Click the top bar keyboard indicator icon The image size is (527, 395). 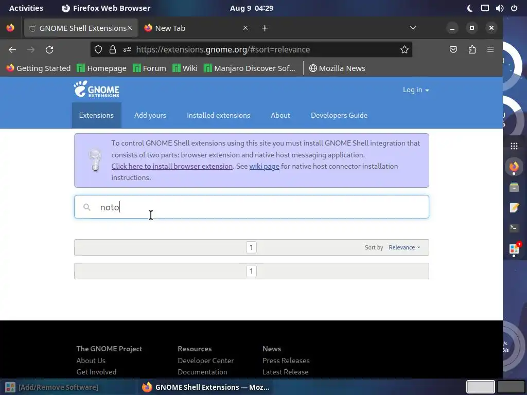pos(485,8)
